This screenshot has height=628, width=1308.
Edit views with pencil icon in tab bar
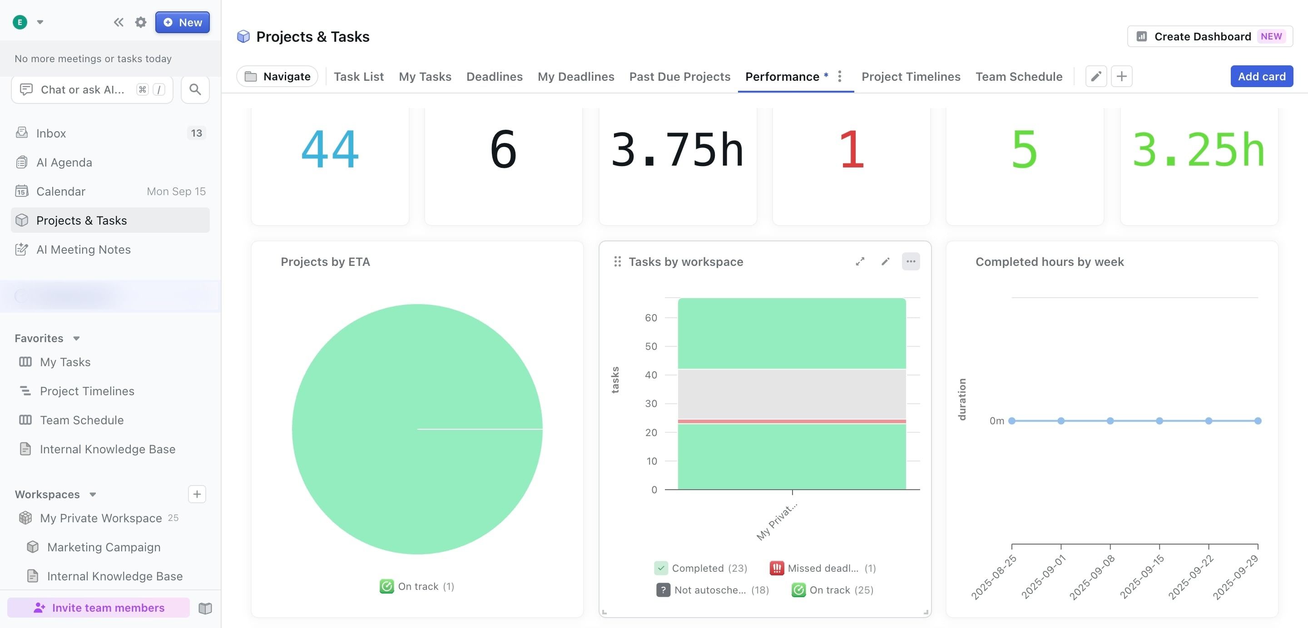click(x=1096, y=77)
